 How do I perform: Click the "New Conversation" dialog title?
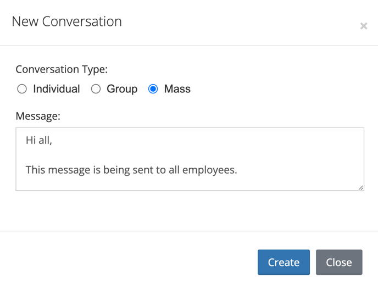pyautogui.click(x=67, y=21)
